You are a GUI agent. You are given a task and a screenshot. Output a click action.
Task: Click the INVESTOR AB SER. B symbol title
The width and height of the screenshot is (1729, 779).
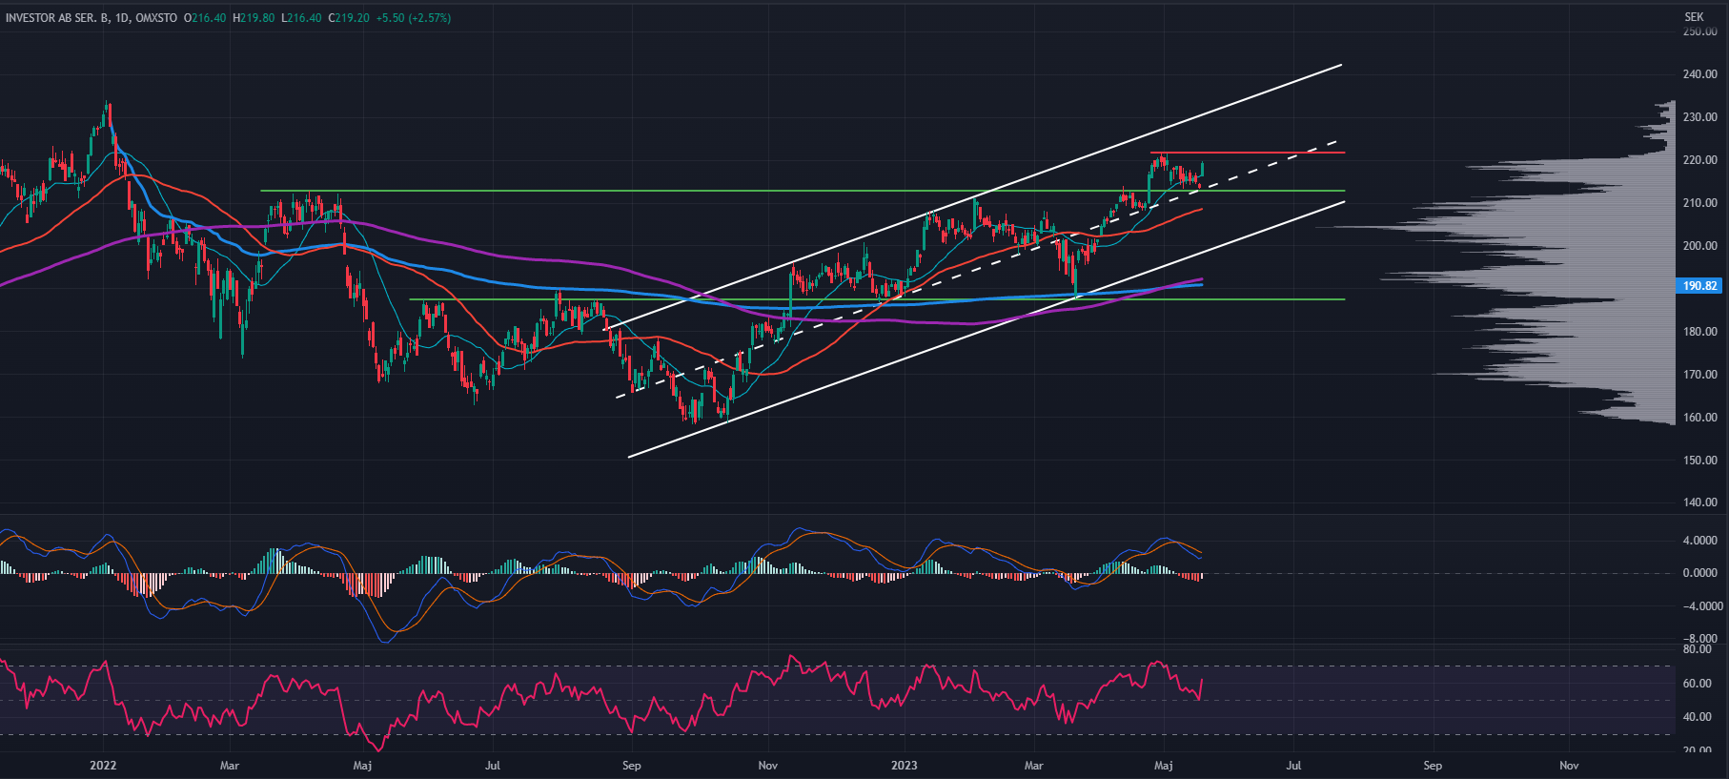57,18
